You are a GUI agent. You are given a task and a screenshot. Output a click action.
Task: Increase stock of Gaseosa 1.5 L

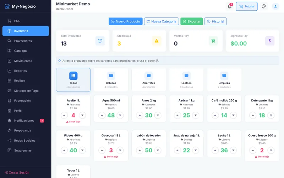pos(102,150)
